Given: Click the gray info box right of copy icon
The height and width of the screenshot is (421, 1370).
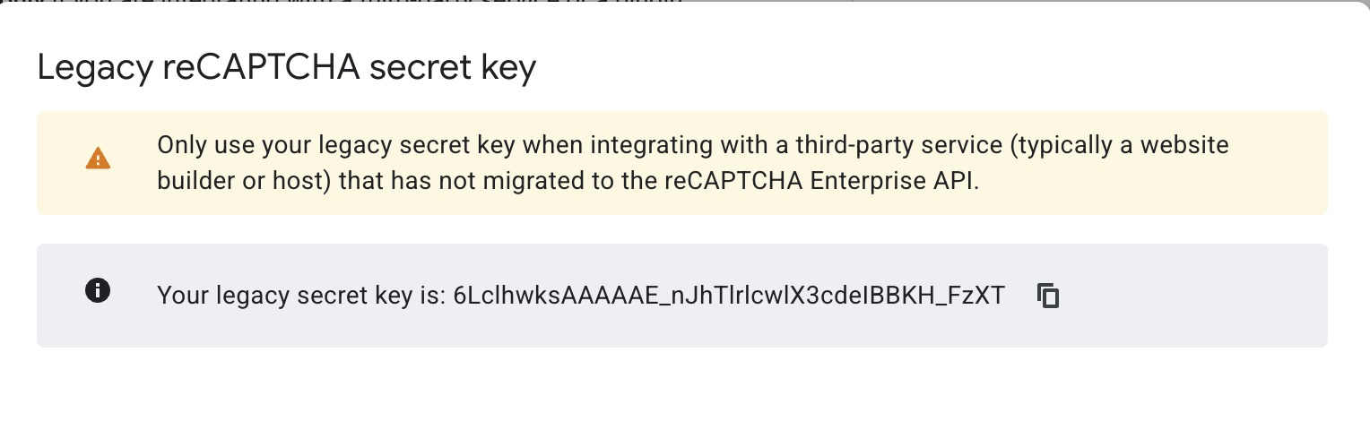Looking at the screenshot, I should pyautogui.click(x=1192, y=296).
